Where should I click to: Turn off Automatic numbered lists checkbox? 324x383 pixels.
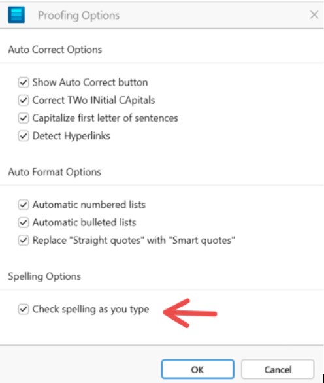tap(24, 205)
